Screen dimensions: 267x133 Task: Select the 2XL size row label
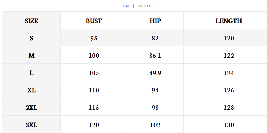coord(31,107)
